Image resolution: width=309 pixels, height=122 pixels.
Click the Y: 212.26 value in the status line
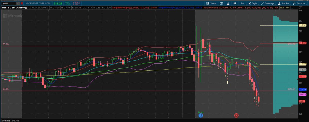click(106, 8)
